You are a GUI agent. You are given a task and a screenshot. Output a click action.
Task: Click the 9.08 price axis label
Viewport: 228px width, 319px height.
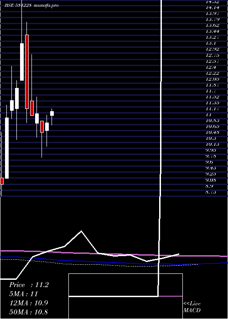click(212, 180)
